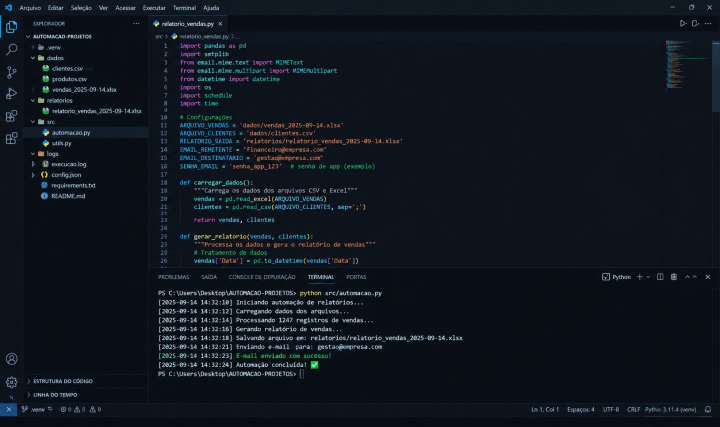Close the terminal panel
The width and height of the screenshot is (720, 427).
coord(707,277)
